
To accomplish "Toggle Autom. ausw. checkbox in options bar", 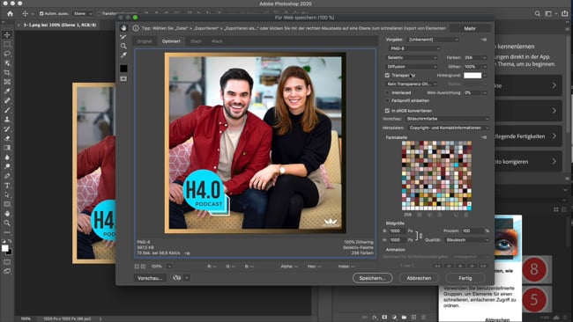I will pos(41,13).
